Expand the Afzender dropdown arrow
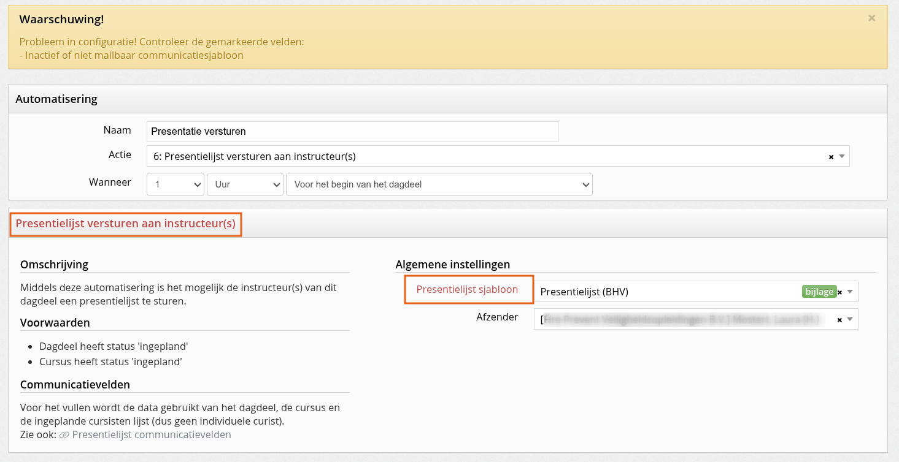 click(850, 319)
